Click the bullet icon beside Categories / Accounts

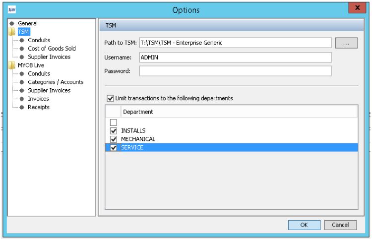(23, 82)
